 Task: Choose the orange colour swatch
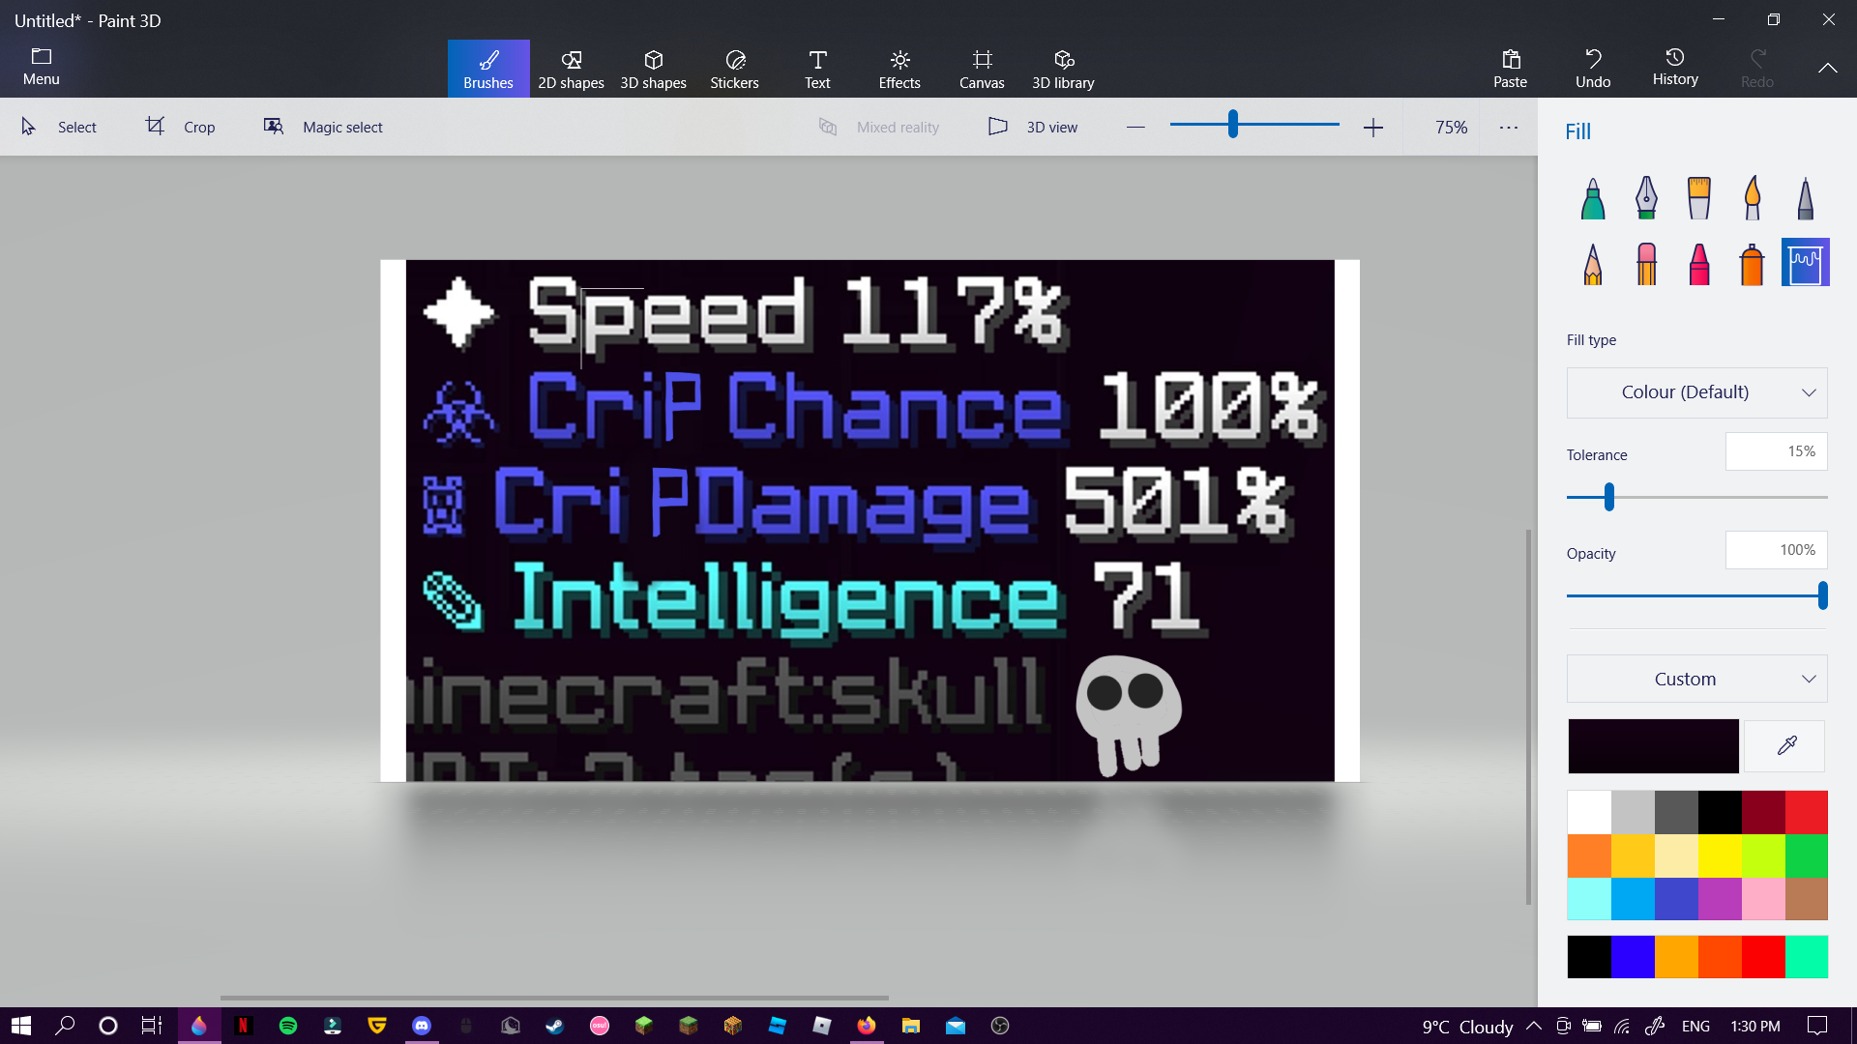(x=1589, y=855)
